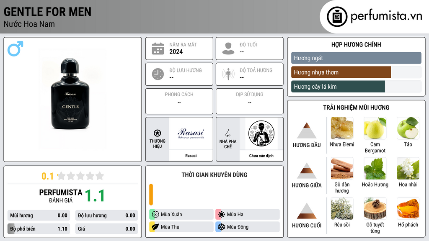Click the Trải nghiệm mùi hương heading
The height and width of the screenshot is (241, 429).
(356, 108)
